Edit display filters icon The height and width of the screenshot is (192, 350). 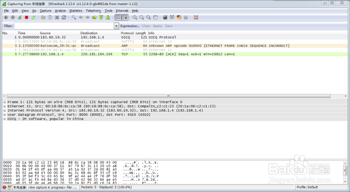[x=172, y=18]
